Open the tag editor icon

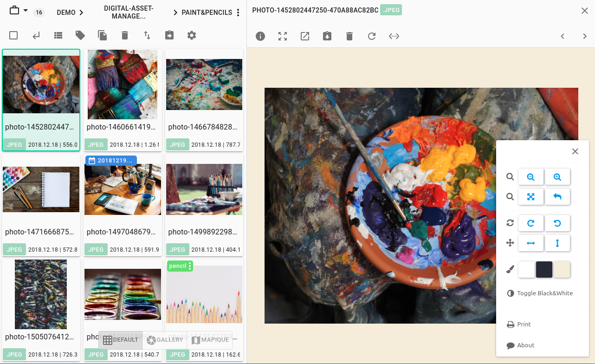click(80, 35)
